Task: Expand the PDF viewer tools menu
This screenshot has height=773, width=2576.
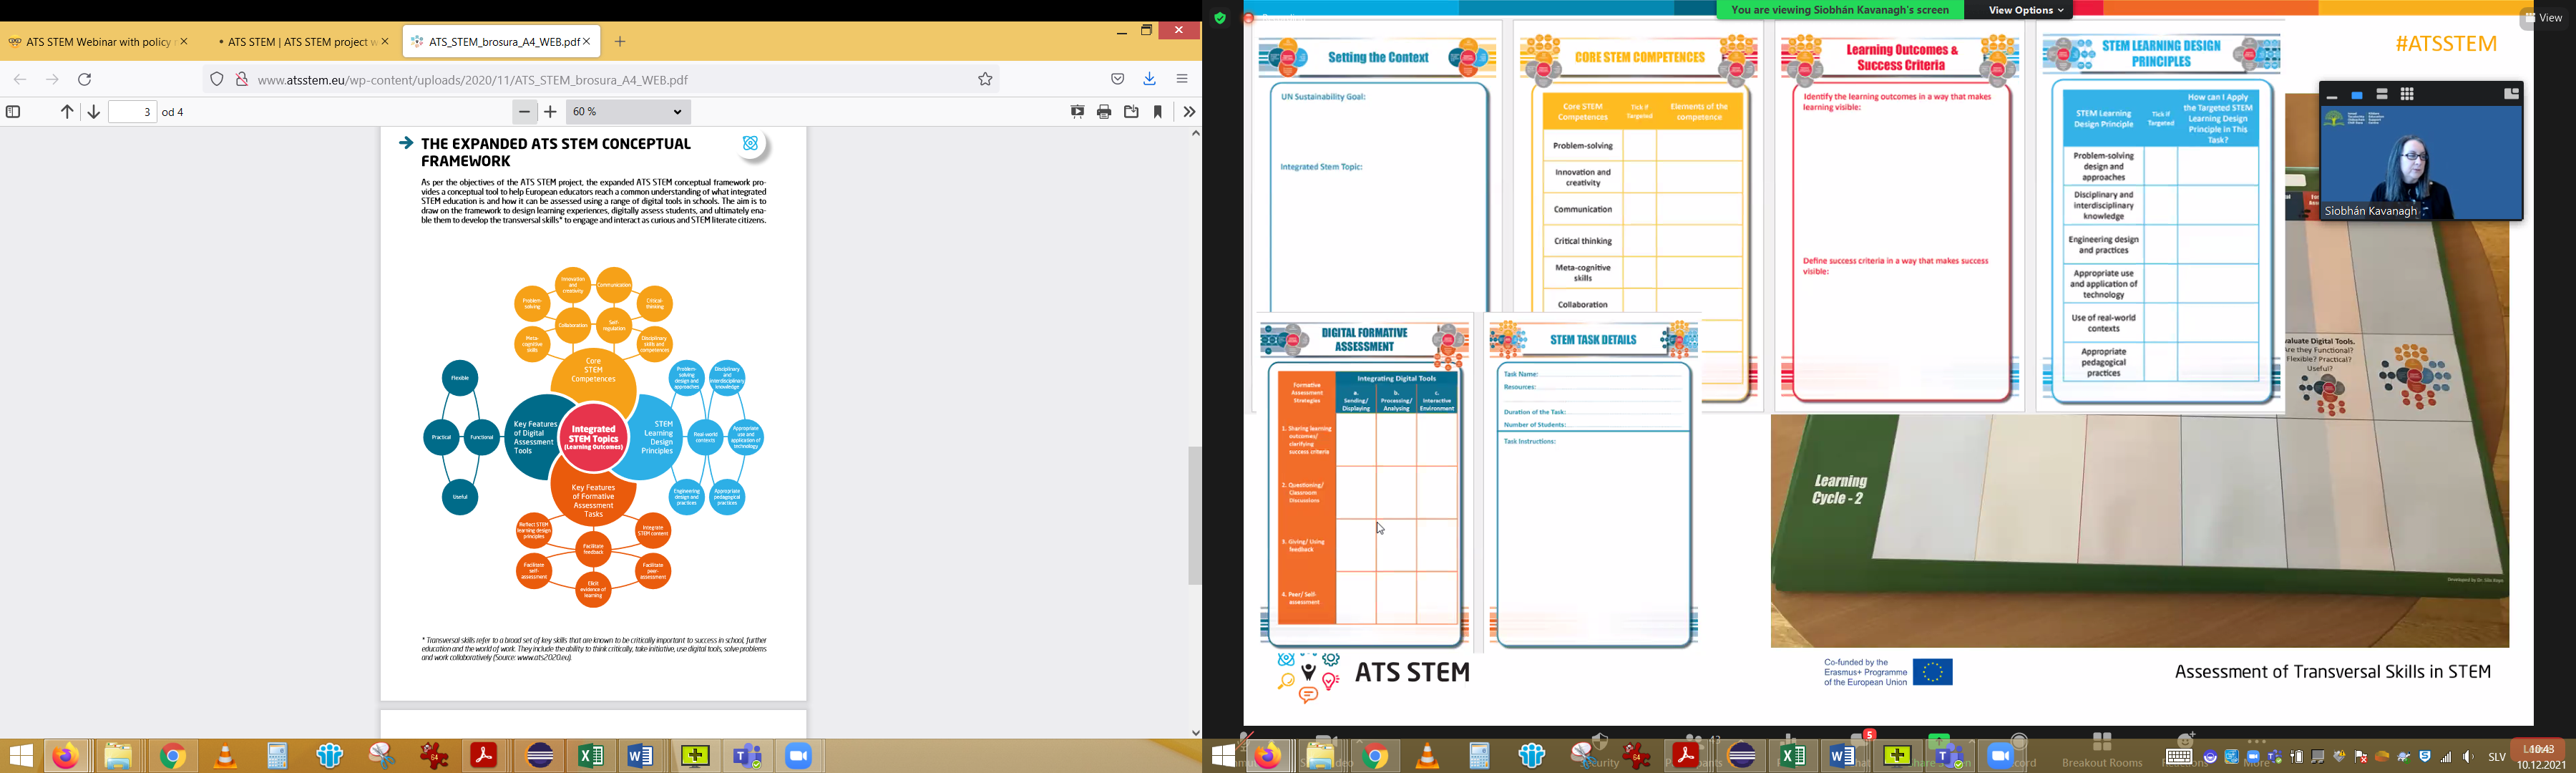Action: (x=1189, y=112)
